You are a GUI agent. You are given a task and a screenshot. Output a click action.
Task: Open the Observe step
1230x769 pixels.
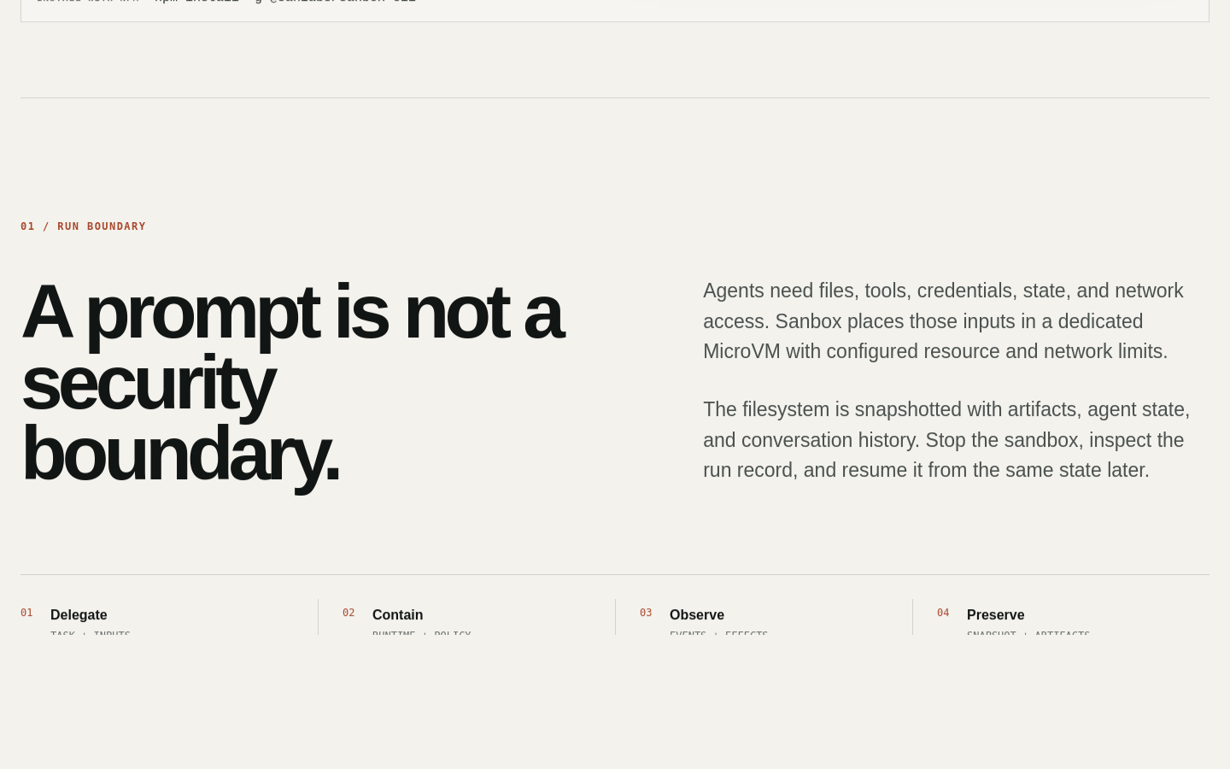697,615
